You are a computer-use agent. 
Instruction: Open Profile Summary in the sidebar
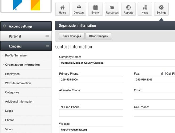coord(26,55)
